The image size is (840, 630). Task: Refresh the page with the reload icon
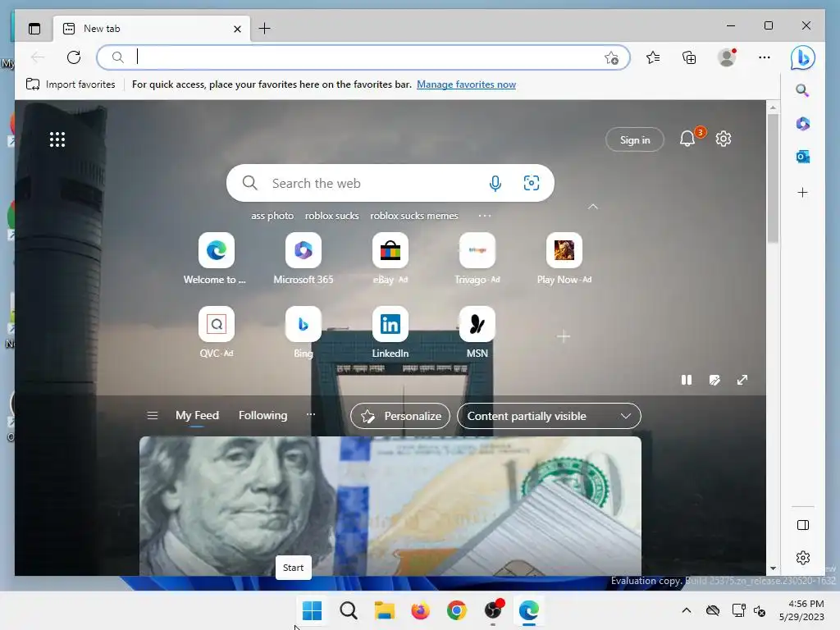pyautogui.click(x=74, y=57)
